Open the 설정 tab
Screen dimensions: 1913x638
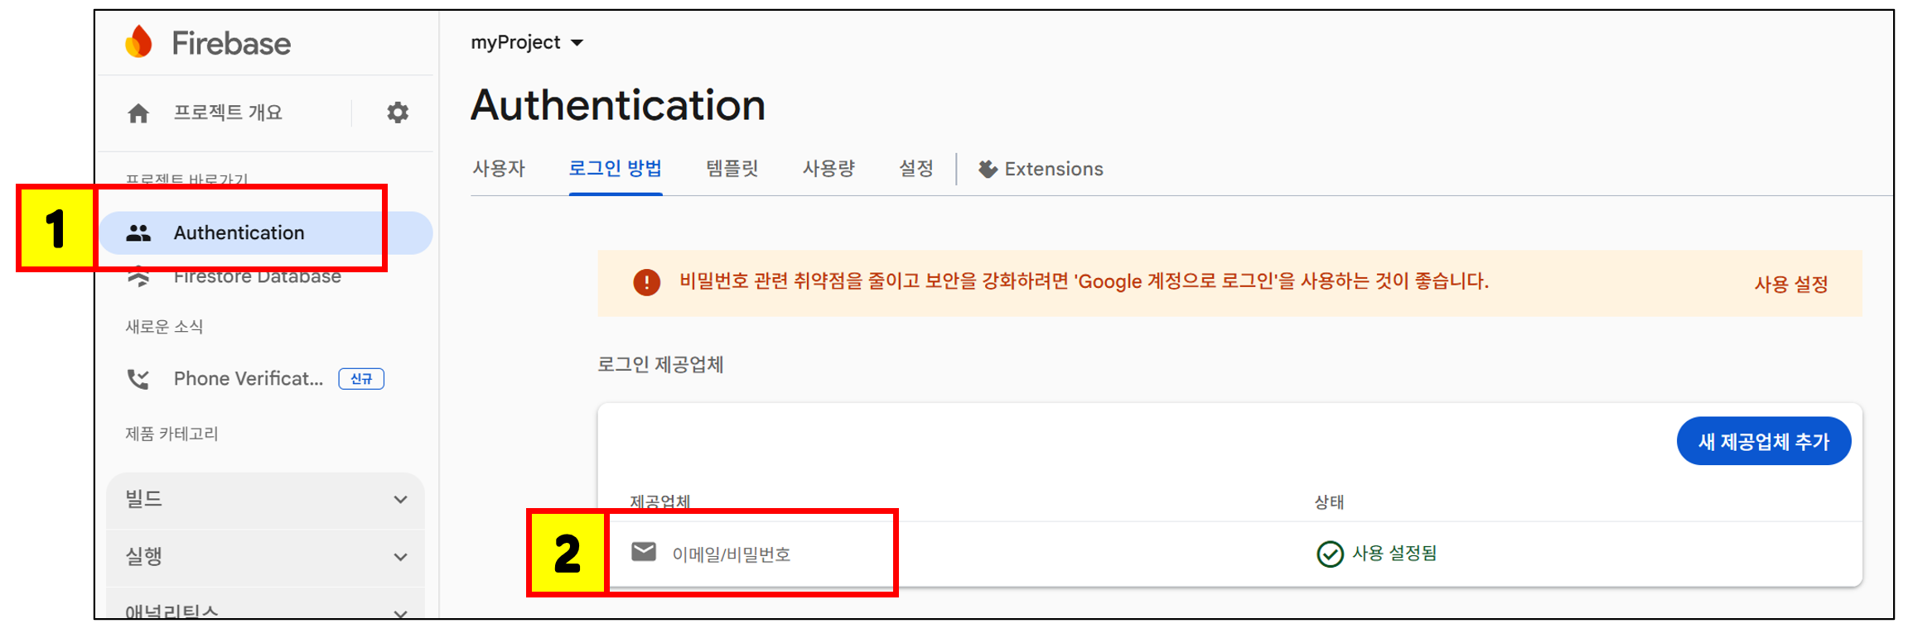(916, 169)
